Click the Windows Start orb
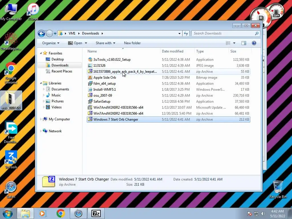Viewport: 292px width, 219px height. click(8, 213)
